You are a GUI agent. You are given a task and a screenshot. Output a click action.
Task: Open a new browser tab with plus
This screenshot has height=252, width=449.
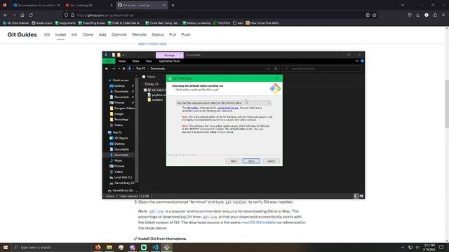click(x=173, y=5)
